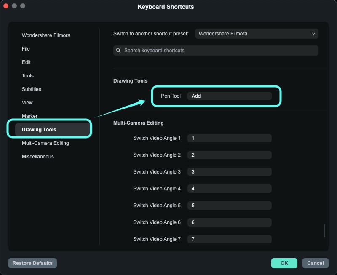Click the search keyboard shortcuts field
337x275 pixels.
(216, 50)
